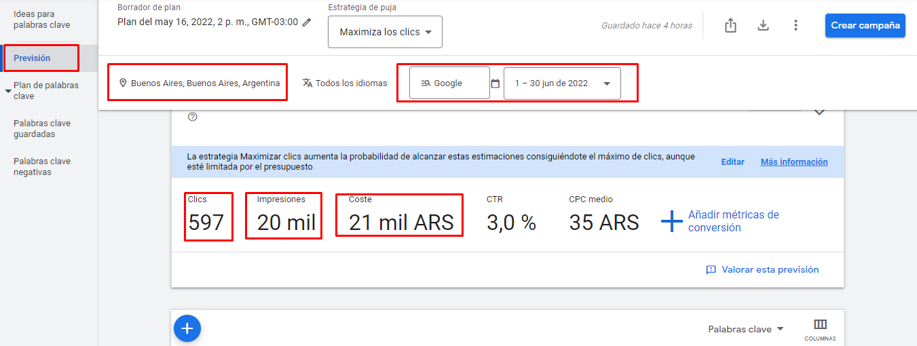
Task: Click the Más información link
Action: (x=793, y=162)
